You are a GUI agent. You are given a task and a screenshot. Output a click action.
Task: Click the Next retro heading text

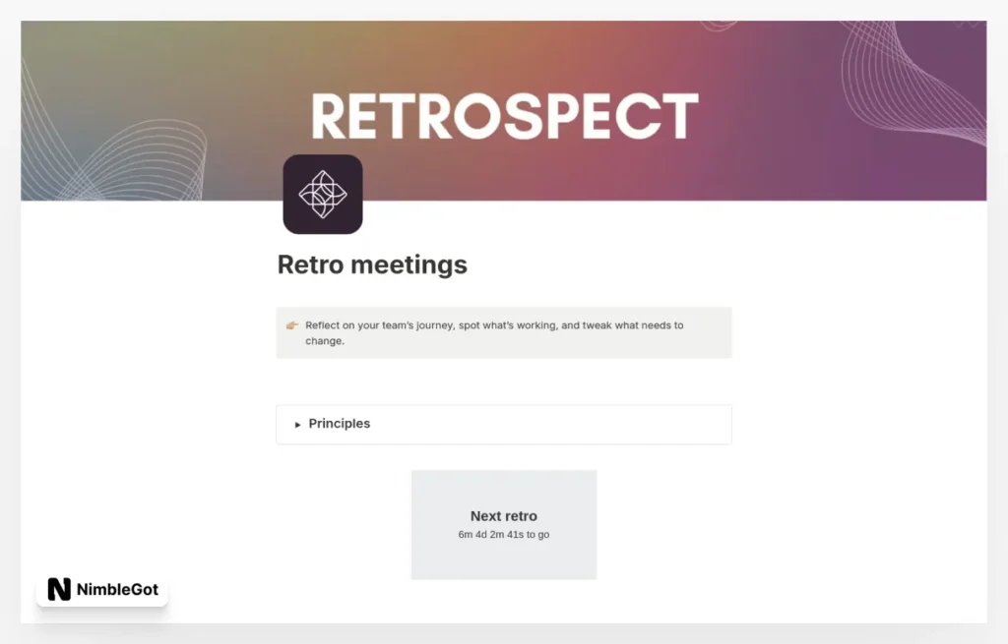pos(504,516)
